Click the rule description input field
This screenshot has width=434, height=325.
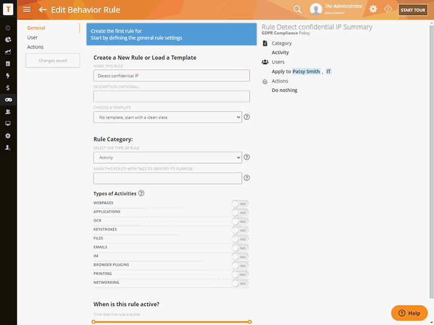pyautogui.click(x=171, y=96)
